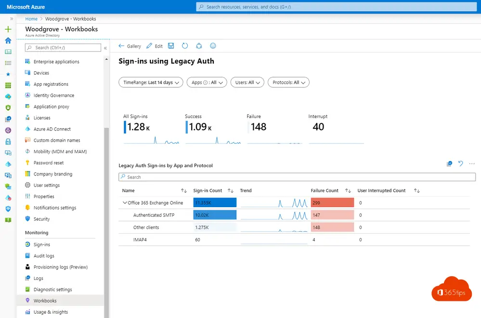Click the Edit pencil button
The width and height of the screenshot is (481, 318).
click(155, 46)
